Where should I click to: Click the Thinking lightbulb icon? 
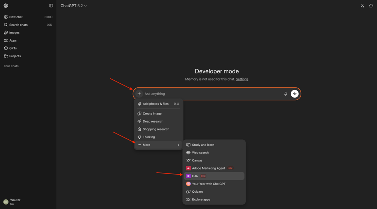tap(139, 137)
